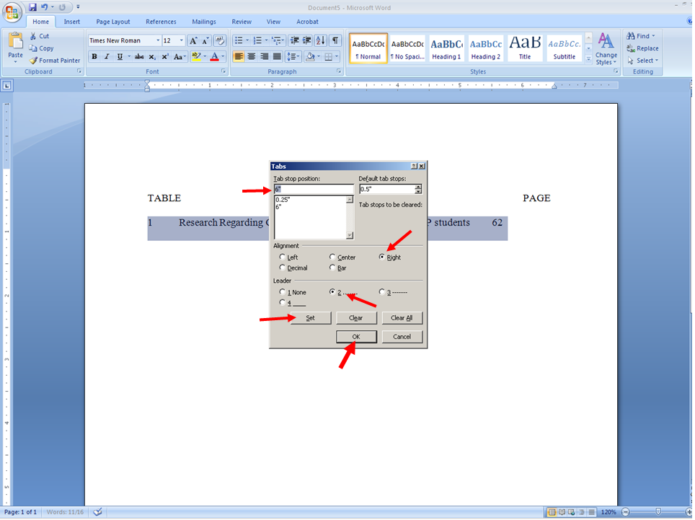Confirm tab settings with OK
Image resolution: width=695 pixels, height=520 pixels.
[356, 336]
